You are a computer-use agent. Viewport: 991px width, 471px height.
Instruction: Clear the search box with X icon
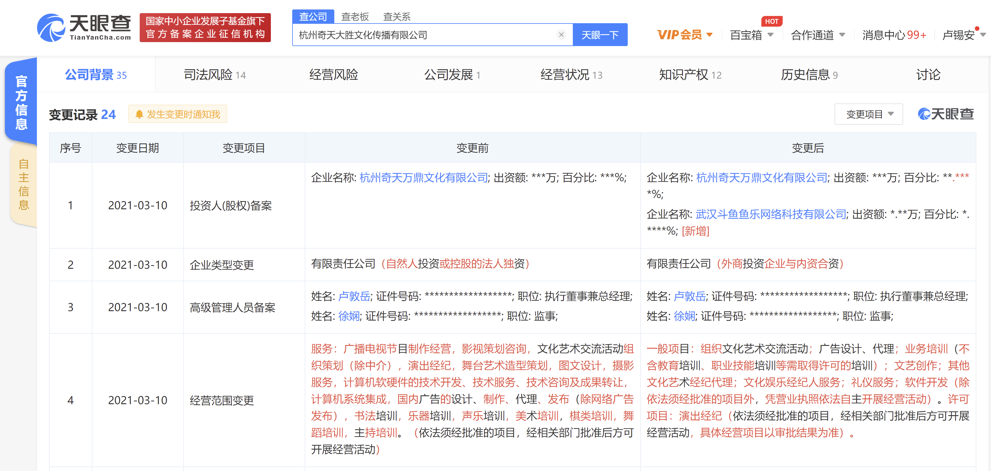tap(561, 35)
